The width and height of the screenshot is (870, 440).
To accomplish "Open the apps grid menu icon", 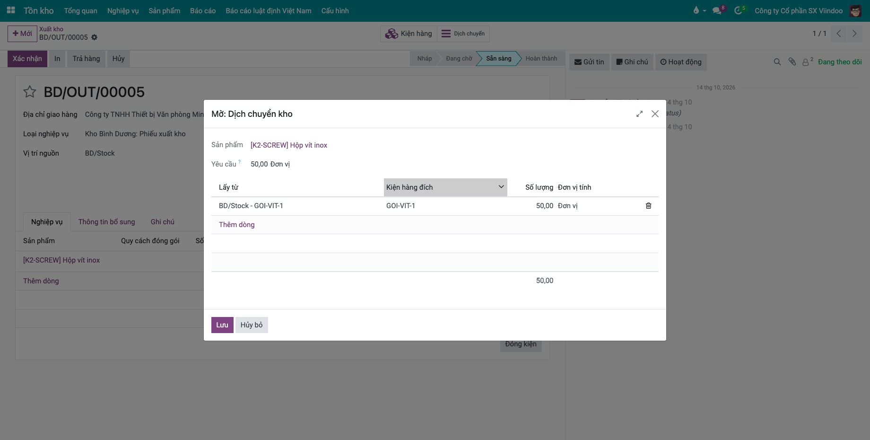I will click(10, 10).
